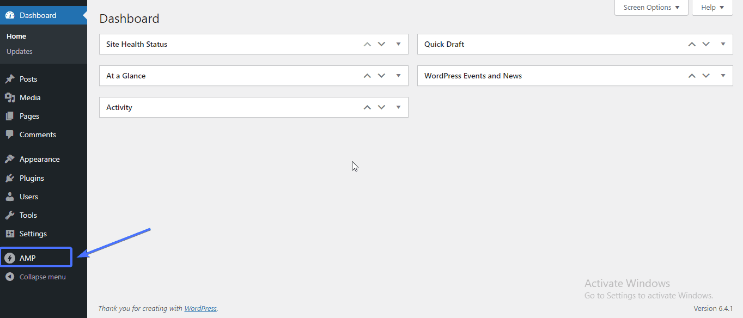Click the Settings sliders icon

point(10,234)
